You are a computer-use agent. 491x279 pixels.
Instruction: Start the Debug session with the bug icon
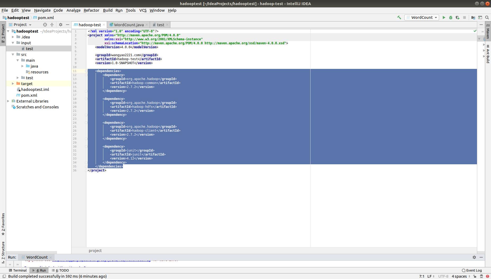451,17
